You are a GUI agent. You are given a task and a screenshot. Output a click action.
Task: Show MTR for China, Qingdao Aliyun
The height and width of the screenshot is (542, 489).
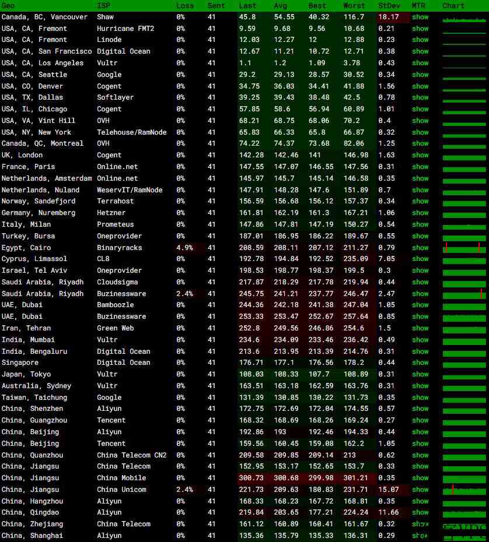[420, 512]
